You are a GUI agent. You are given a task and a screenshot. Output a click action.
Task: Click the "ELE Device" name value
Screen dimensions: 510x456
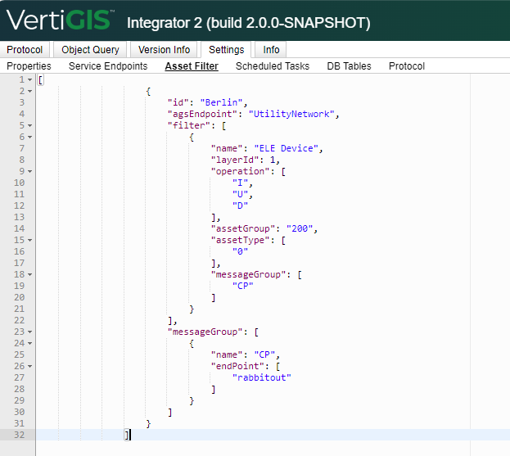(286, 148)
